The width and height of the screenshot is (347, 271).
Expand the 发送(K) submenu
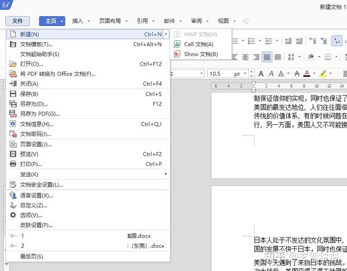88,175
